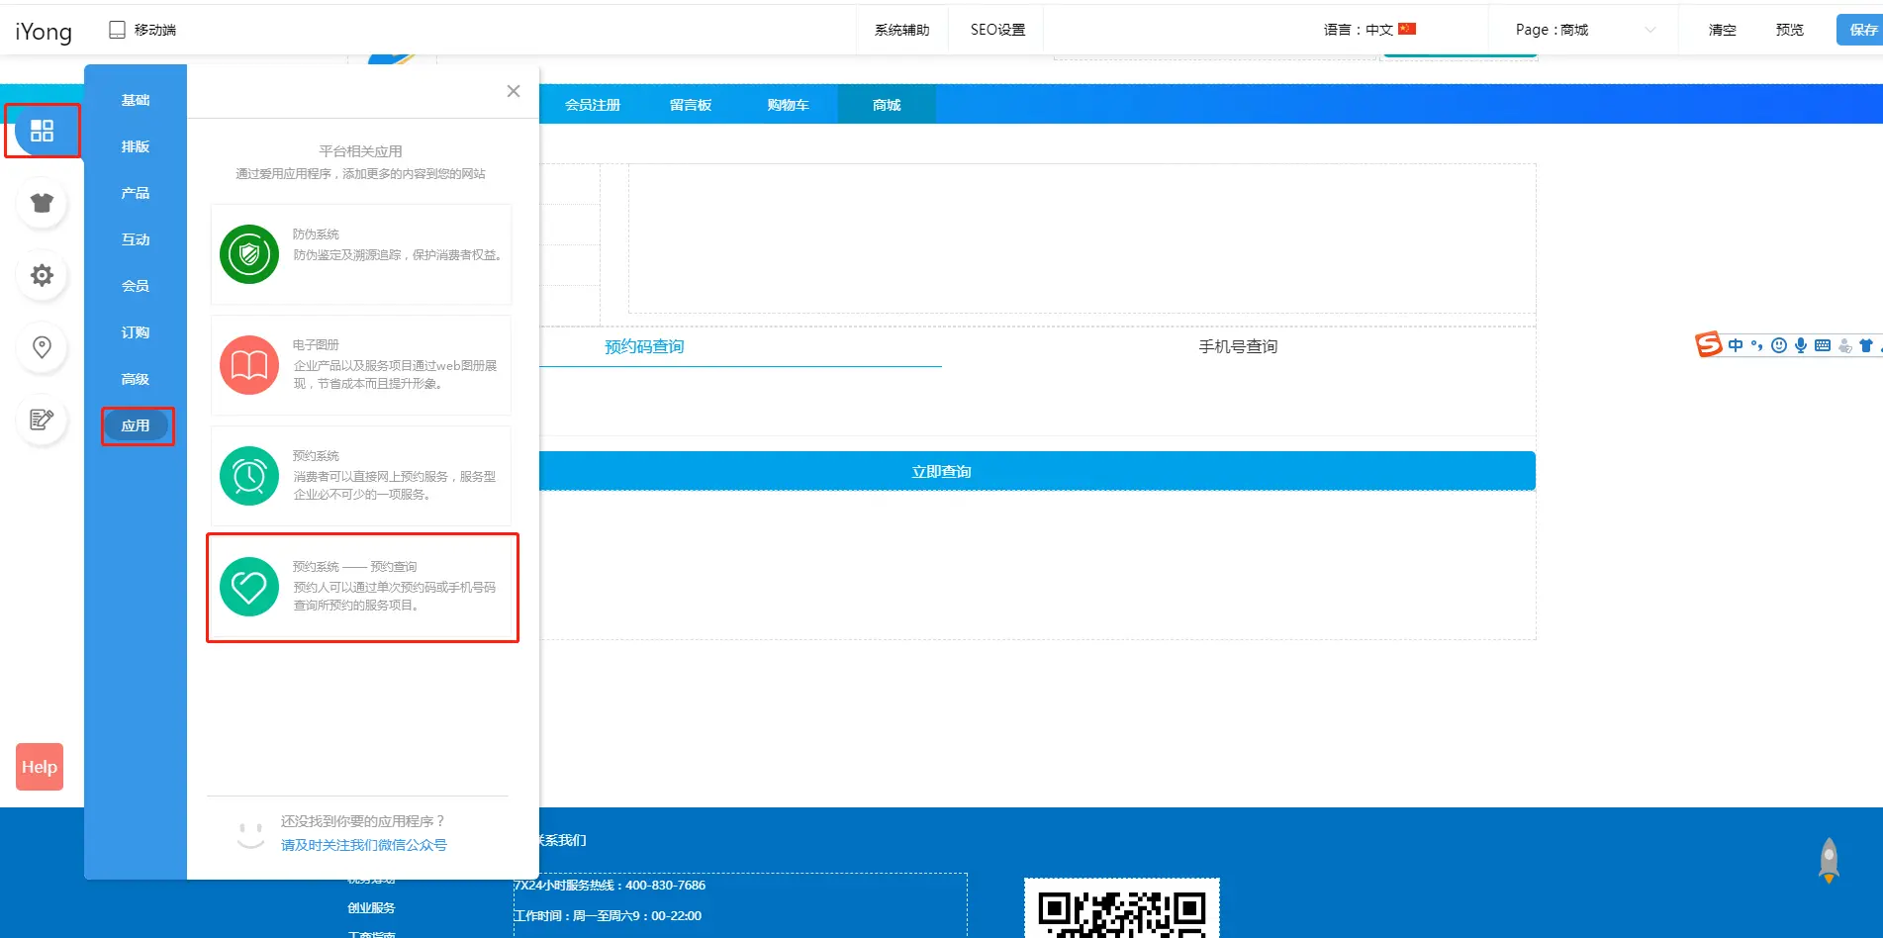Close the application panel with X
This screenshot has width=1883, height=938.
513,91
